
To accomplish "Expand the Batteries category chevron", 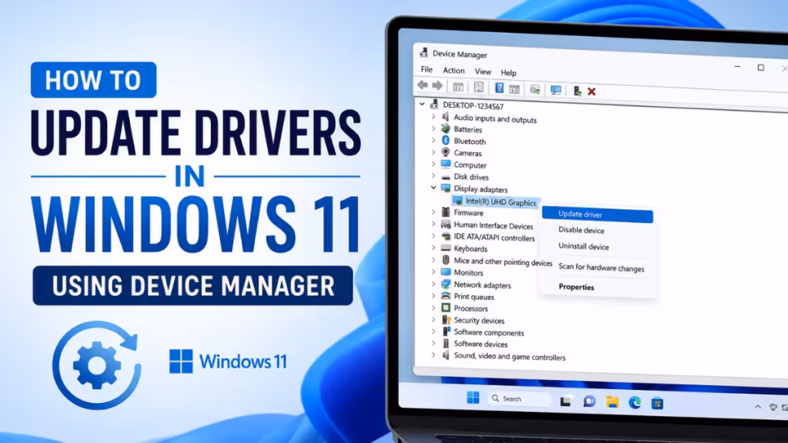I will (433, 128).
